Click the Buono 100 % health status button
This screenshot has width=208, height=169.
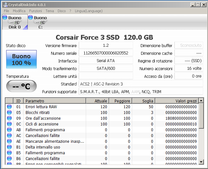click(x=21, y=59)
